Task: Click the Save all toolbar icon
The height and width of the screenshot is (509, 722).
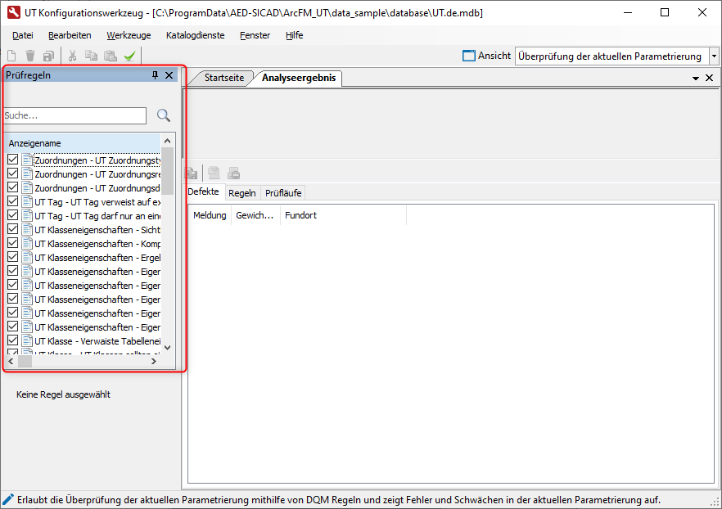Action: (48, 56)
